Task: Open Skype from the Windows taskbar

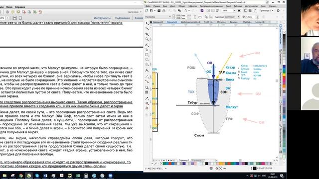Action: pos(37,176)
